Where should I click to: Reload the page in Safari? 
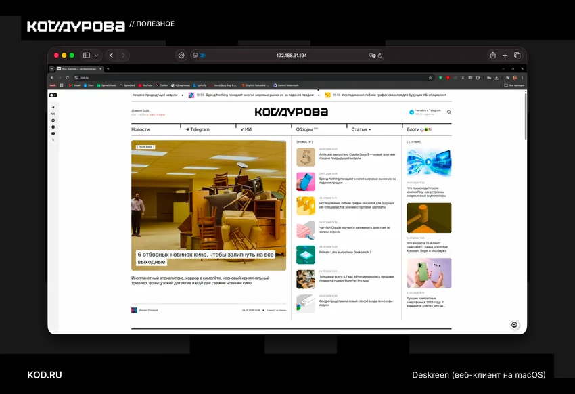(x=380, y=56)
